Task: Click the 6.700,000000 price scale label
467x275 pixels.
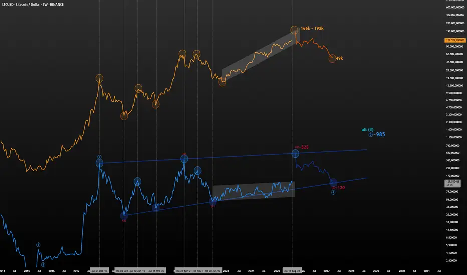Action: [454, 100]
